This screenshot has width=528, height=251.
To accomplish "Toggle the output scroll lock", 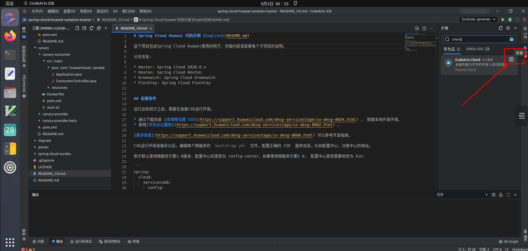I will (501, 195).
